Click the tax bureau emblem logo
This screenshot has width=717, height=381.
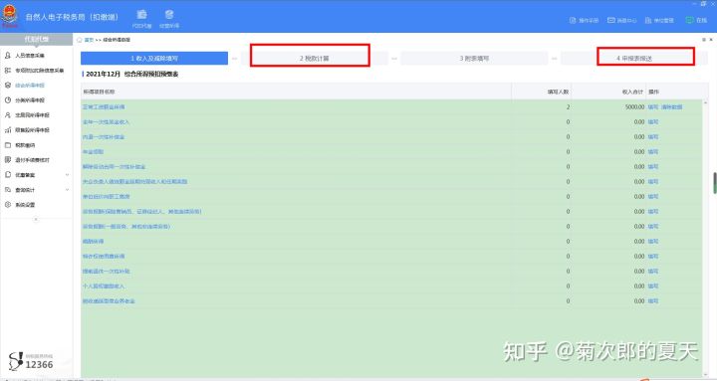(10, 16)
